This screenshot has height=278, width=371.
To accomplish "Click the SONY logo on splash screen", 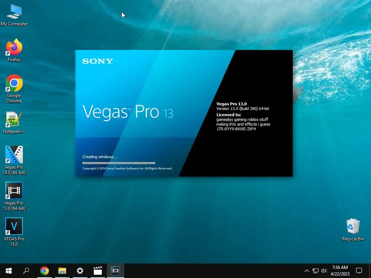I will tap(97, 61).
